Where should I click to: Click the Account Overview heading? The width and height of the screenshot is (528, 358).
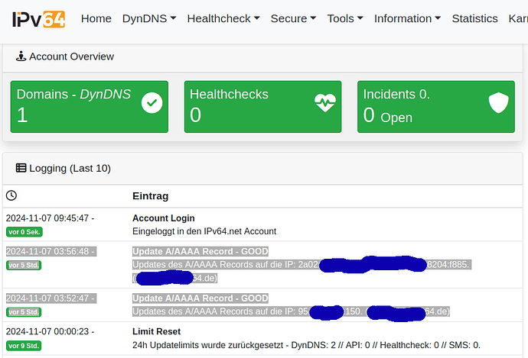point(71,56)
